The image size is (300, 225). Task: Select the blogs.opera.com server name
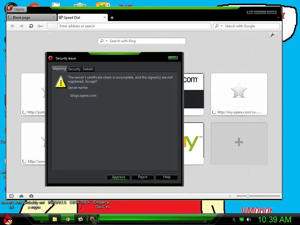pyautogui.click(x=83, y=96)
